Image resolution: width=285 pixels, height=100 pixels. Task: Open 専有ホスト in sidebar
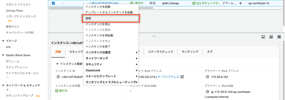13,27
